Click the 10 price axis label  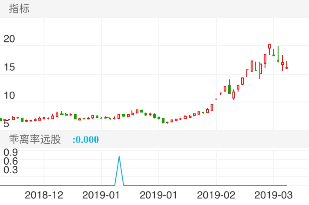[9, 96]
